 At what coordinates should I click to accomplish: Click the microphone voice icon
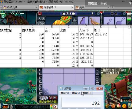(11, 107)
